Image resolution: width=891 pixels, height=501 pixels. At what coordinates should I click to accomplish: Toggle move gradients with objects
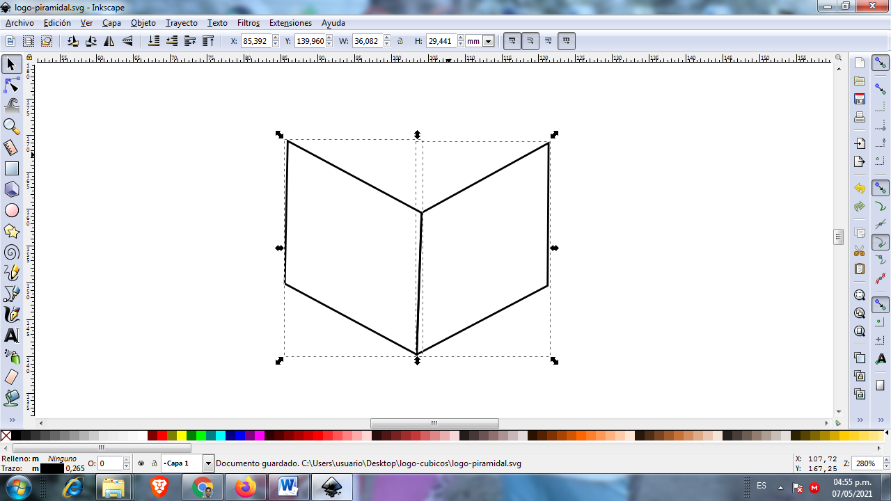548,41
